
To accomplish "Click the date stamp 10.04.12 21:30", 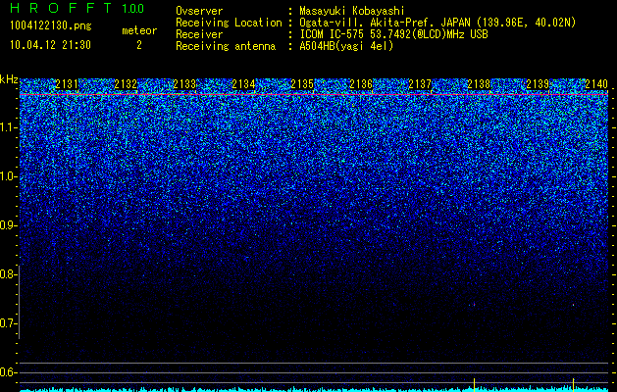I will (50, 45).
